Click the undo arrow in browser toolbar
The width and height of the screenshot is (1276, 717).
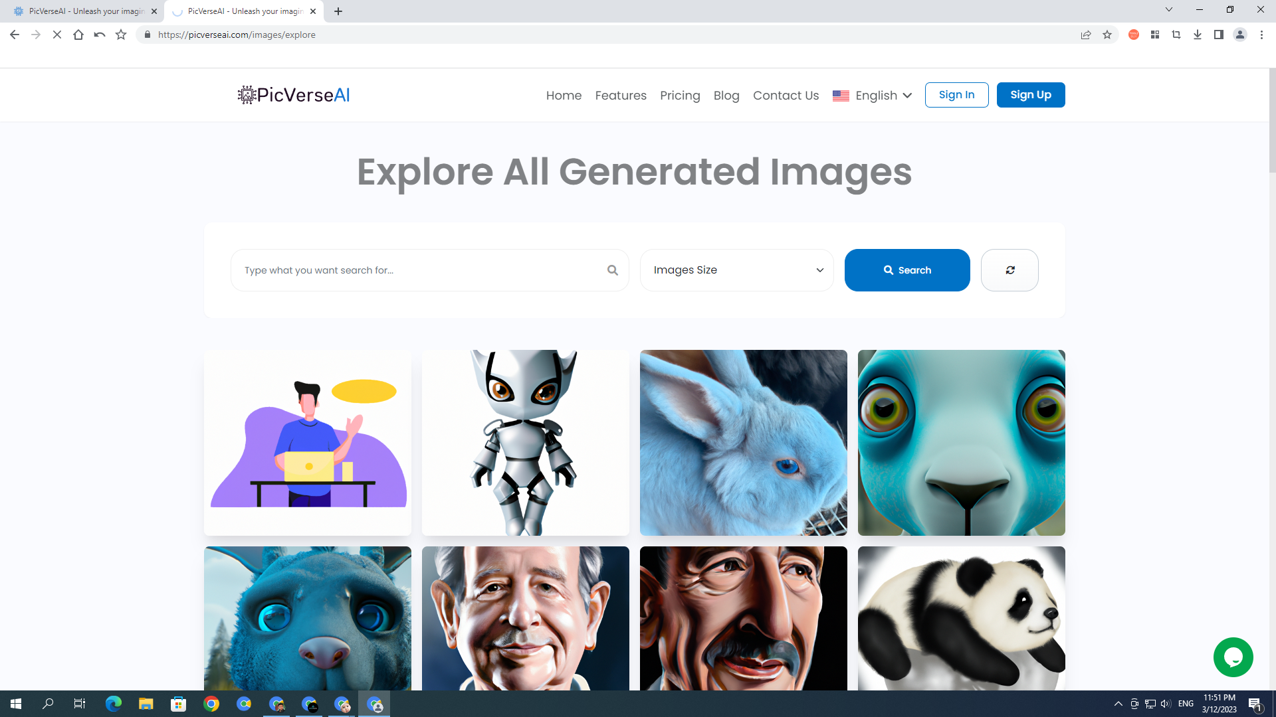click(100, 35)
